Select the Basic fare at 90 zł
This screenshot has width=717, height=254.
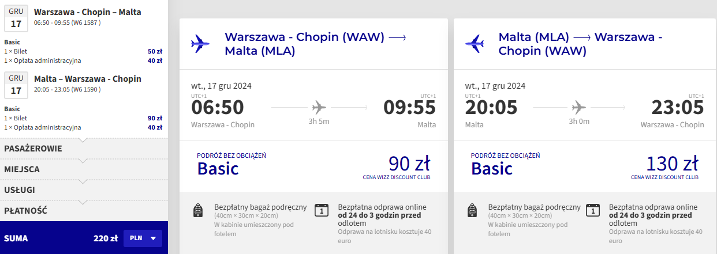pyautogui.click(x=313, y=166)
